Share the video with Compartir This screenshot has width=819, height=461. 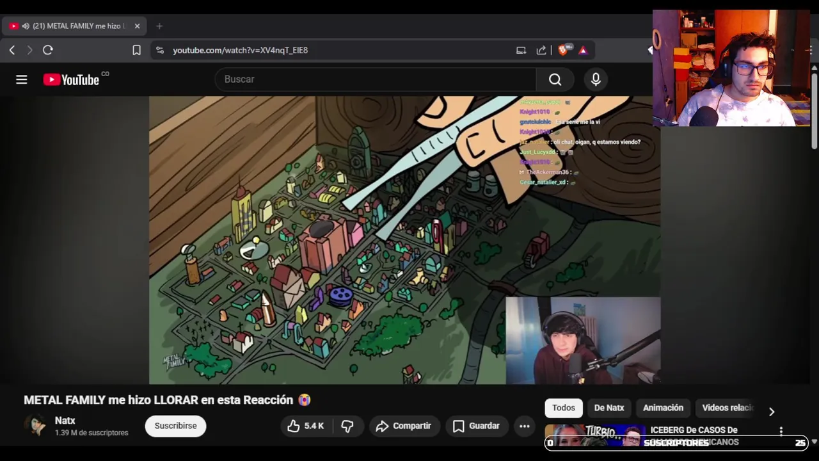click(x=403, y=426)
